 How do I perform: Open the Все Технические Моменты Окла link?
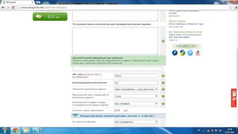[185, 32]
